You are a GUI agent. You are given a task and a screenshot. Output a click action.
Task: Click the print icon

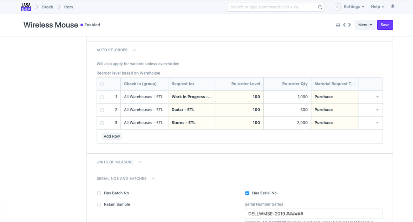click(338, 25)
